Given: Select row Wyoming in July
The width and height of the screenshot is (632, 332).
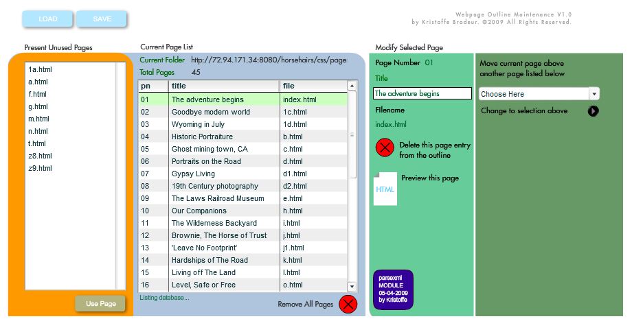Looking at the screenshot, I should click(x=242, y=124).
